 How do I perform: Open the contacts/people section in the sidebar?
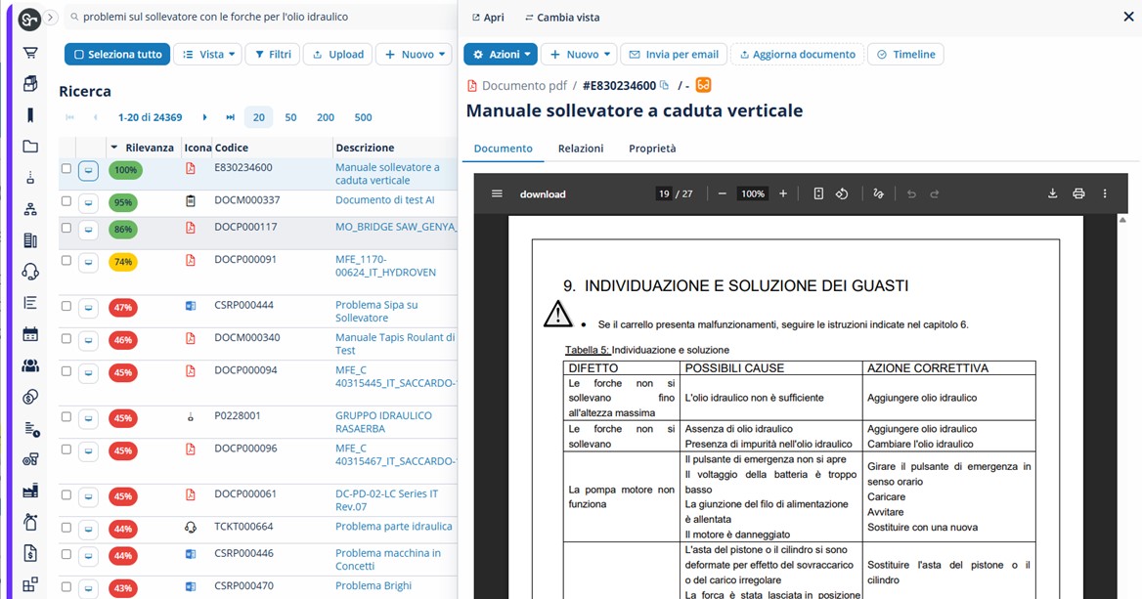[28, 366]
